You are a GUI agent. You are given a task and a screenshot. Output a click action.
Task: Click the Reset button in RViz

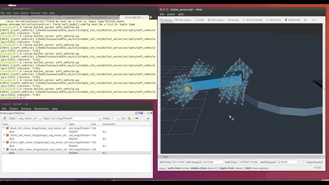(x=162, y=168)
